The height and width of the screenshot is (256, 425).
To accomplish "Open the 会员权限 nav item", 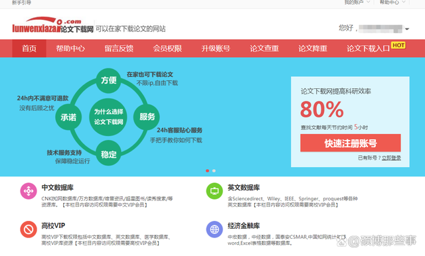I will click(x=167, y=48).
